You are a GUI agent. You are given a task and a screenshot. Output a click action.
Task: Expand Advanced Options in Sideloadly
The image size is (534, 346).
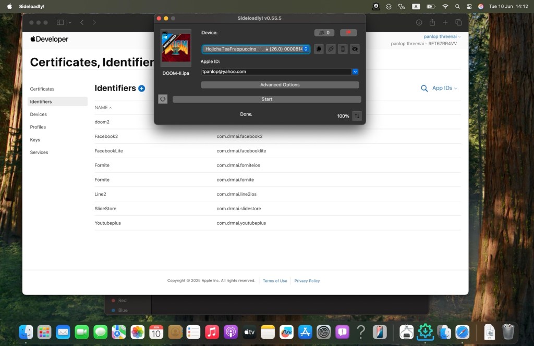(x=280, y=85)
